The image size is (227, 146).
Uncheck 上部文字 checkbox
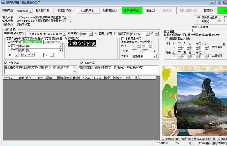[6, 63]
